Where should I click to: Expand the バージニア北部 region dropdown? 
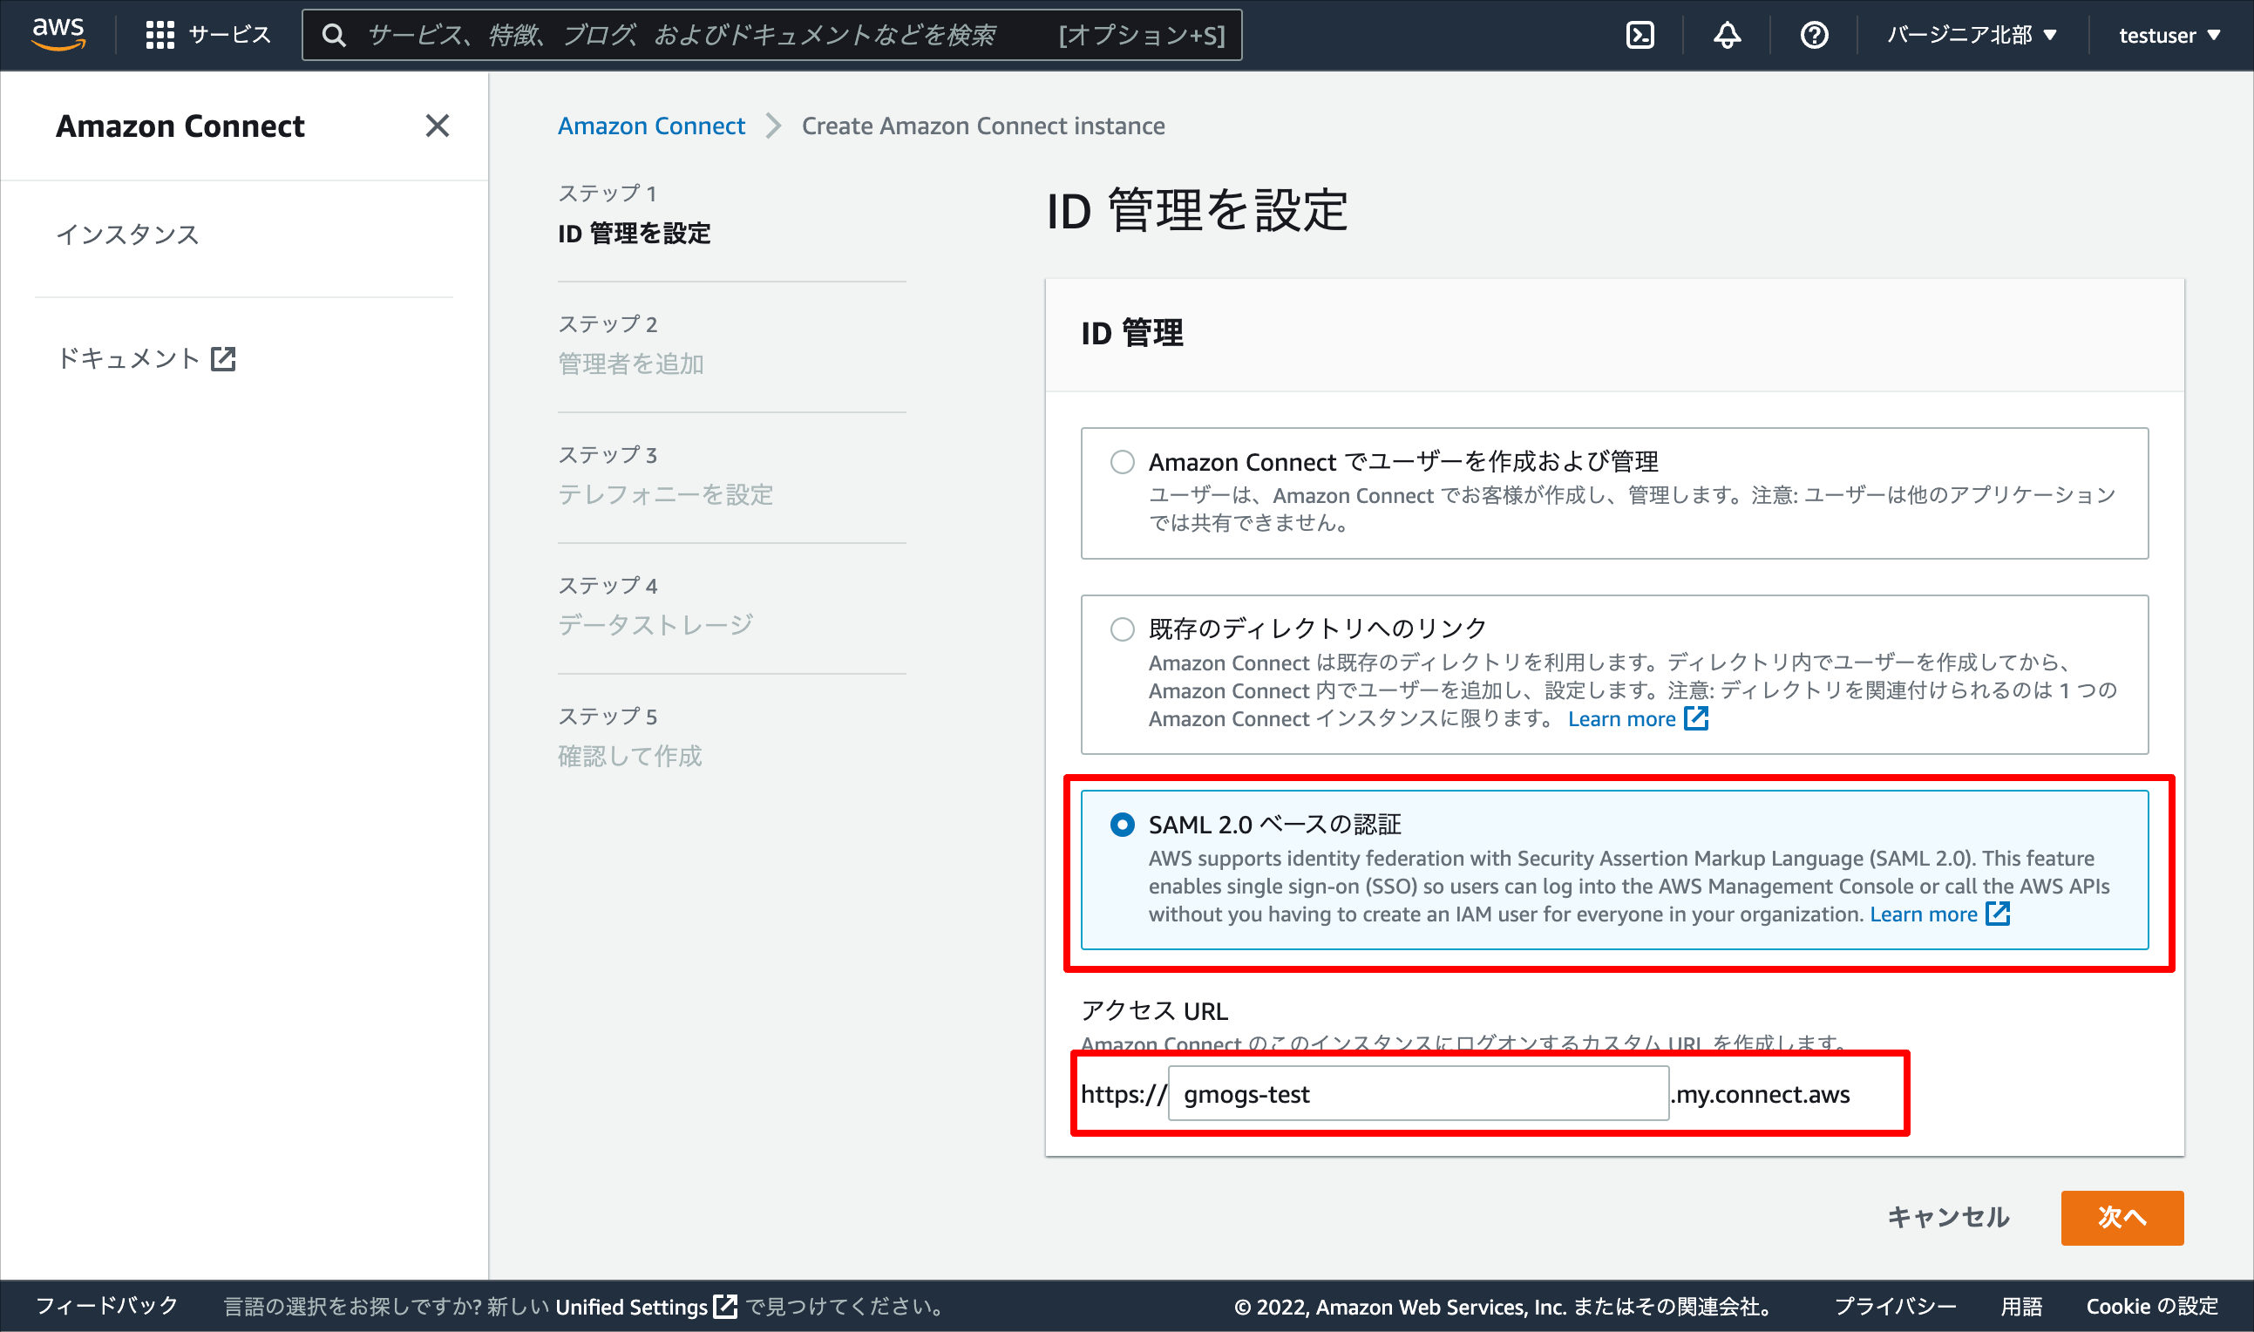pos(1972,35)
